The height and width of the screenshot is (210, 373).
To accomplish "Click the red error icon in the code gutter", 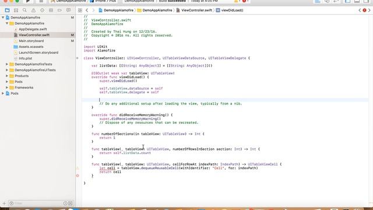I will (x=78, y=176).
